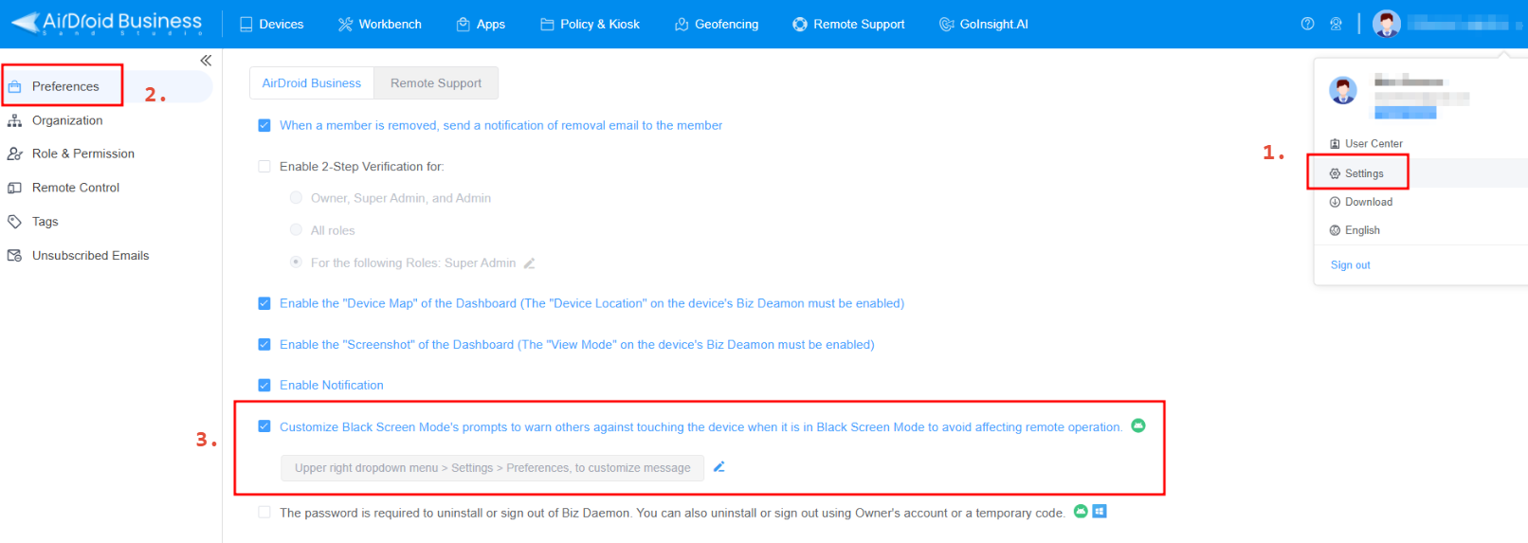
Task: Toggle Customize Black Screen Mode prompts checkbox
Action: pyautogui.click(x=264, y=426)
